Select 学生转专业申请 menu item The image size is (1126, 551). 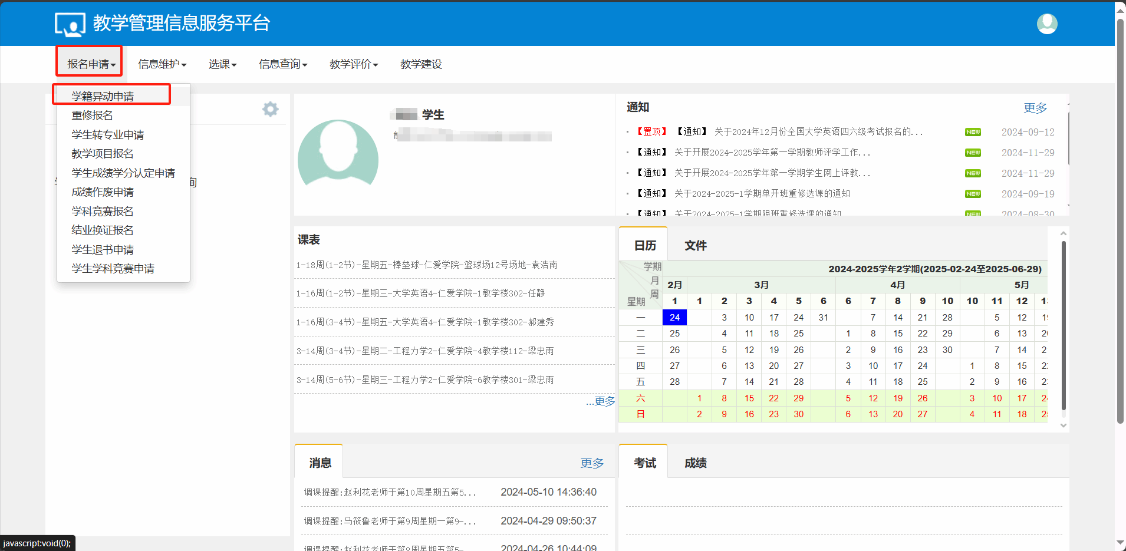point(108,135)
